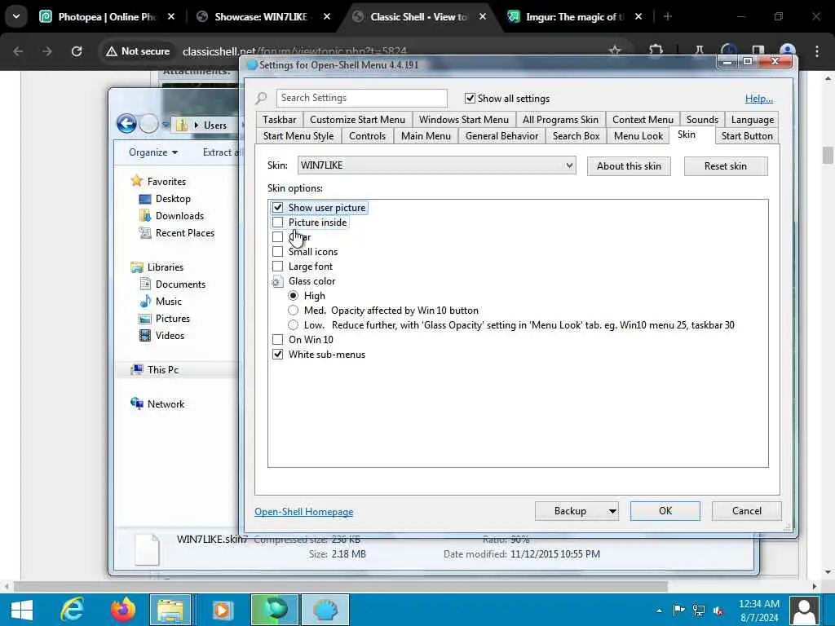Select the Low glass color radio button

(293, 324)
